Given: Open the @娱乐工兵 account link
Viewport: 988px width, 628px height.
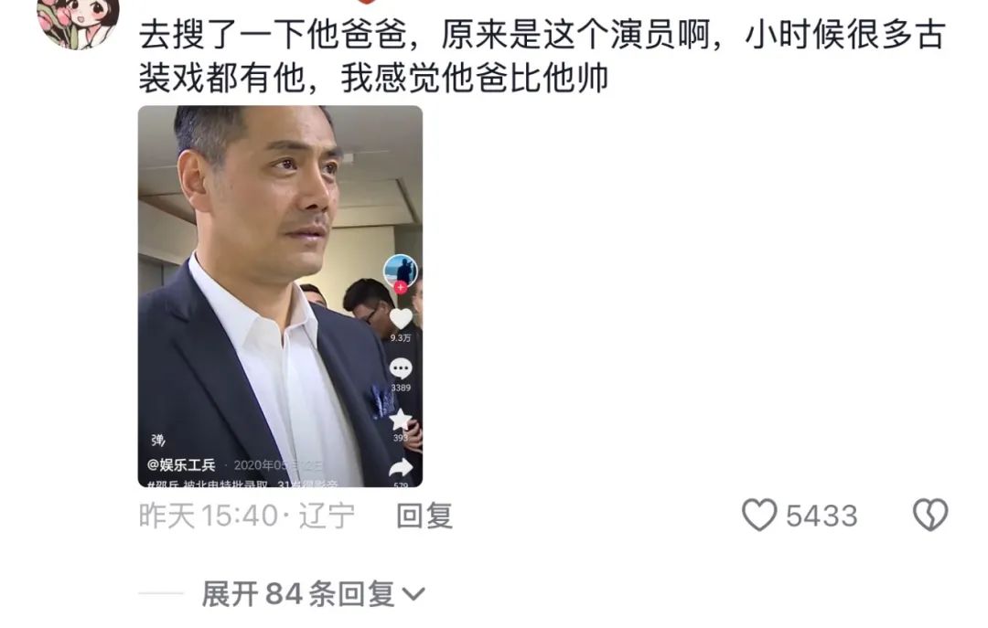Looking at the screenshot, I should (181, 465).
